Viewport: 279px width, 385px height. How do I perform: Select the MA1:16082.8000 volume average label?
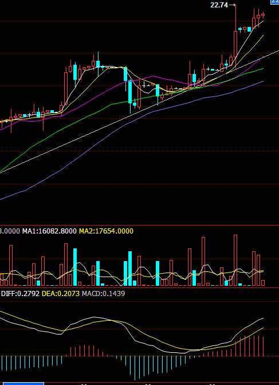coord(49,231)
